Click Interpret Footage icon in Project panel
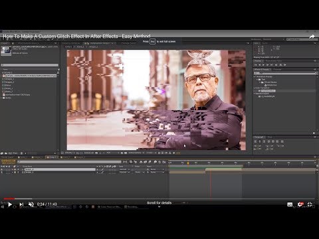 pos(2,153)
